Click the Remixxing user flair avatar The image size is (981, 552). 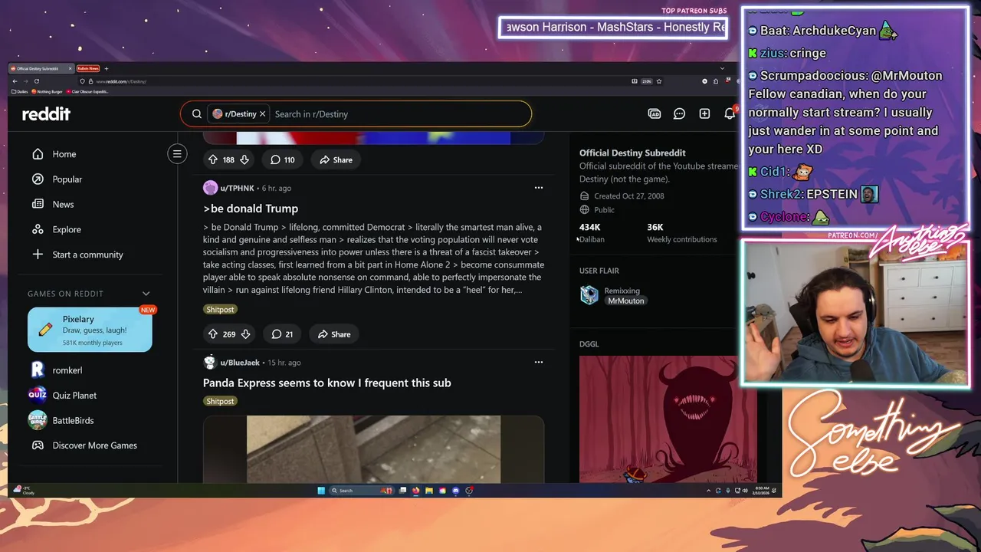pyautogui.click(x=589, y=295)
